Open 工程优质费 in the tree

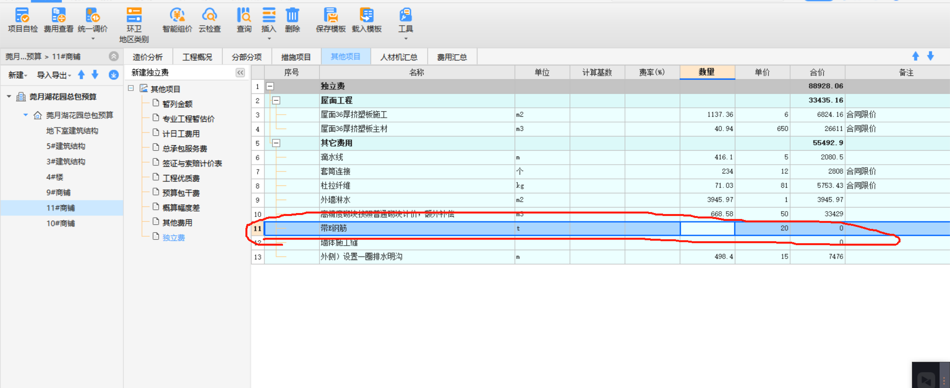pyautogui.click(x=181, y=178)
